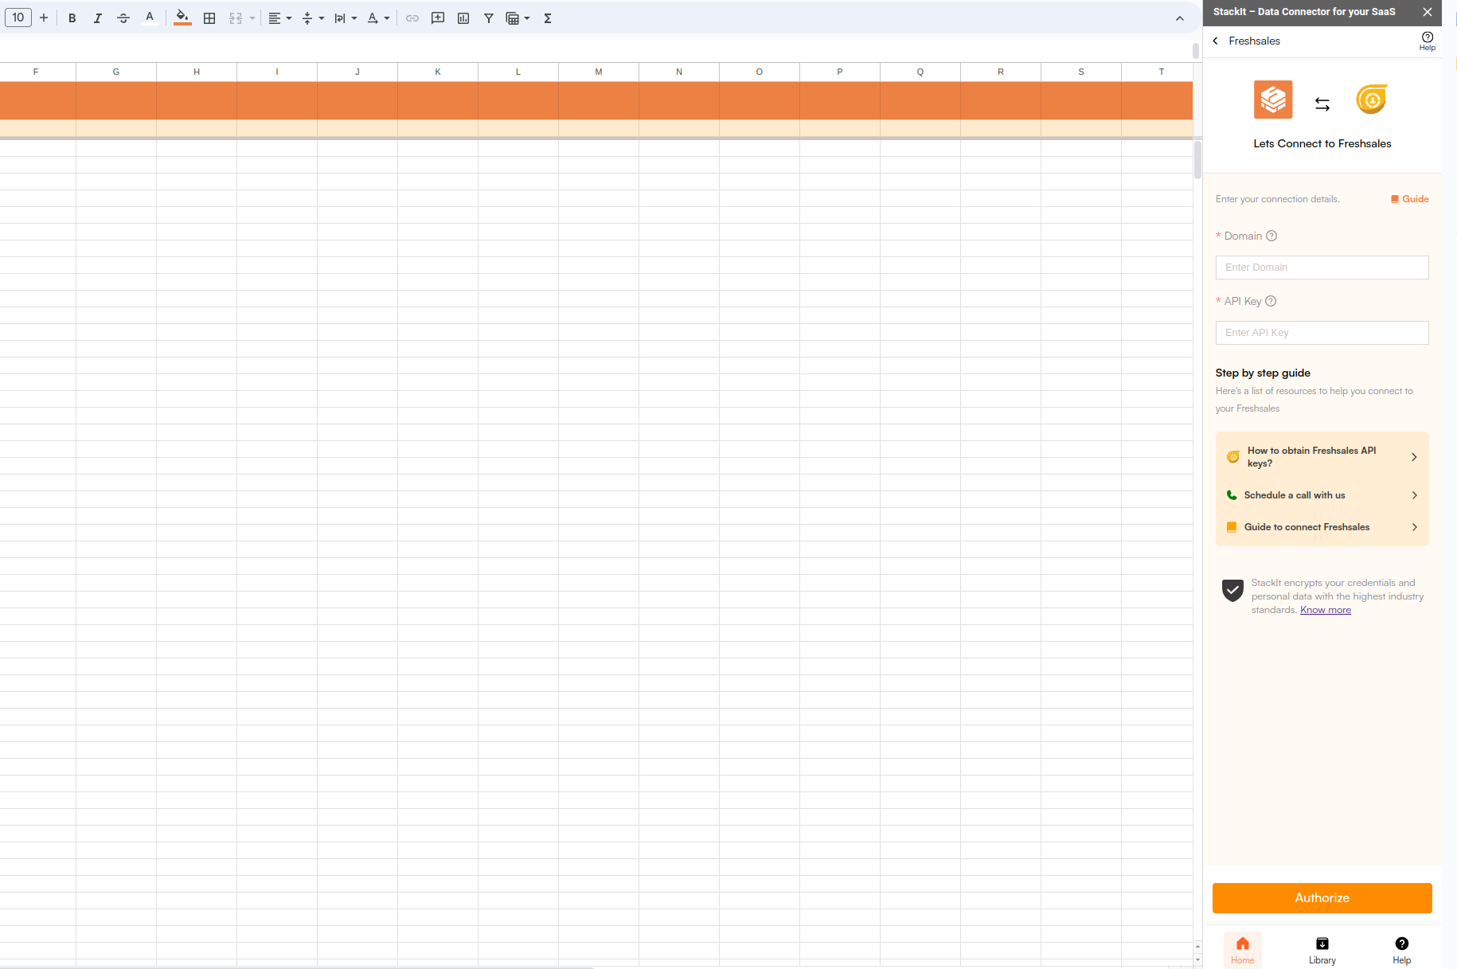Click the StackIt logo icon
Screen dimensions: 1457x969
point(1273,100)
